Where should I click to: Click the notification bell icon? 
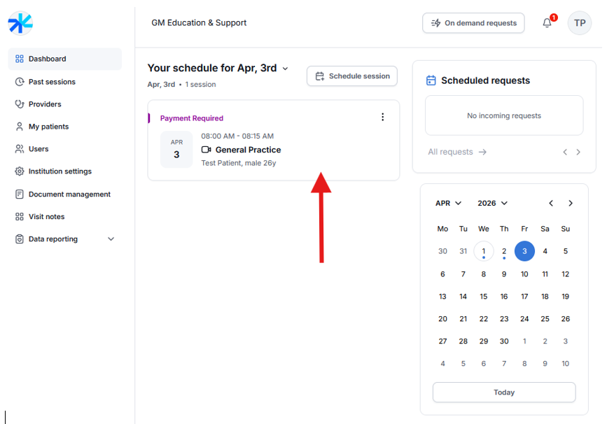547,23
